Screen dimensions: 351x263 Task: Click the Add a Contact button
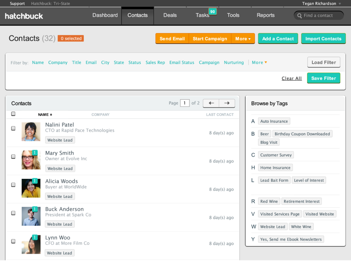click(278, 39)
